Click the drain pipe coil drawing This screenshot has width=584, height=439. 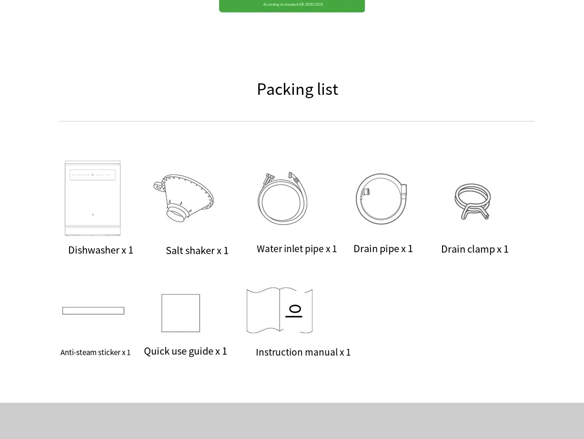381,199
